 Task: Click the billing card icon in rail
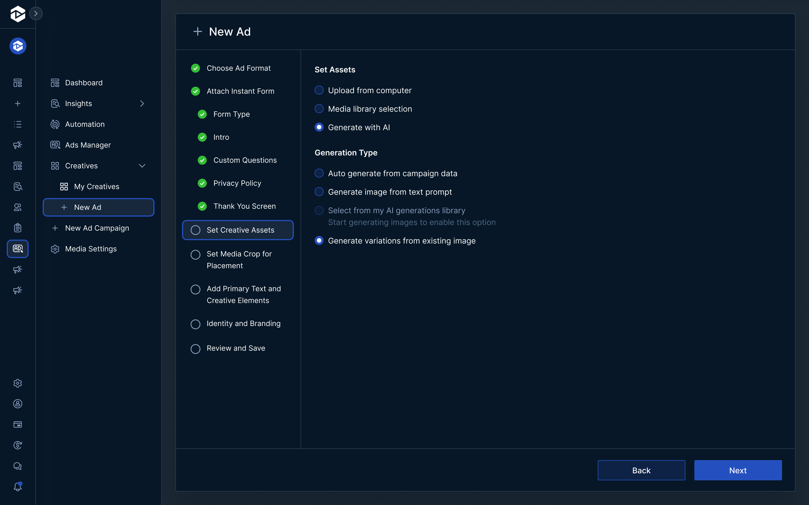(x=18, y=424)
